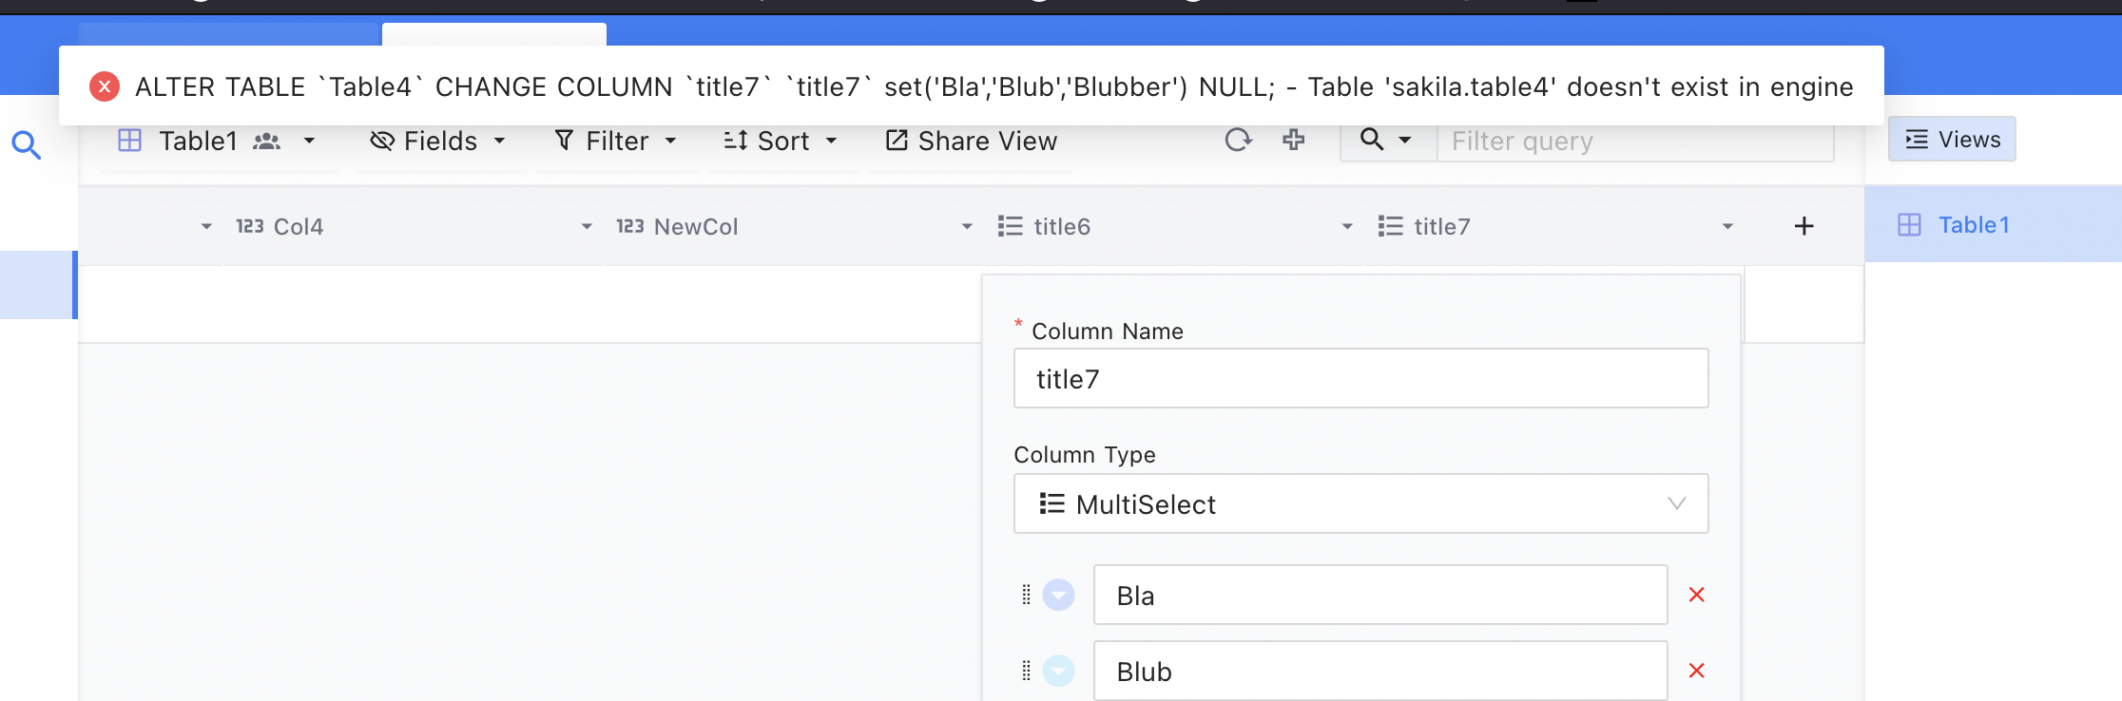Open search field selector dropdown

pyautogui.click(x=1386, y=141)
